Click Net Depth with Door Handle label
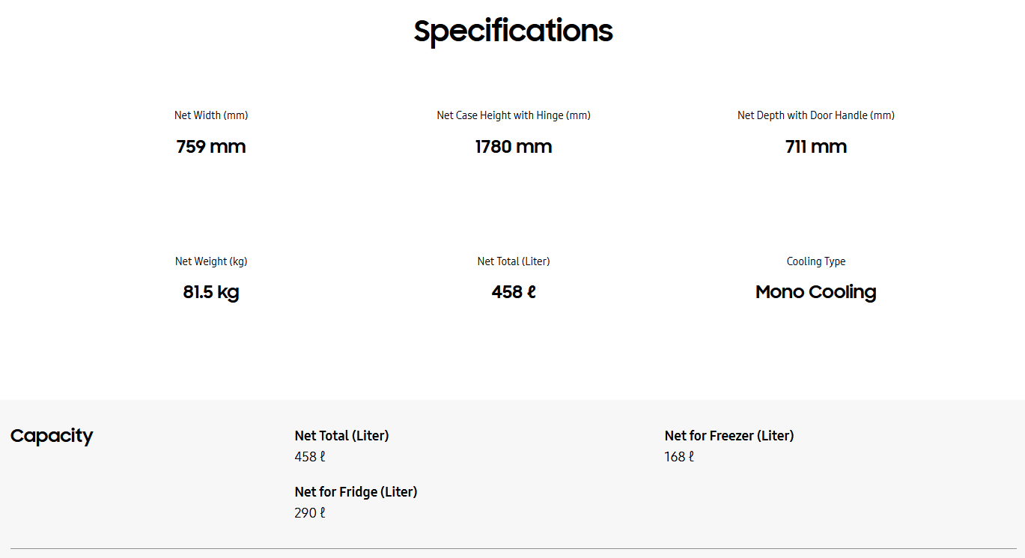This screenshot has height=558, width=1025. pyautogui.click(x=816, y=115)
